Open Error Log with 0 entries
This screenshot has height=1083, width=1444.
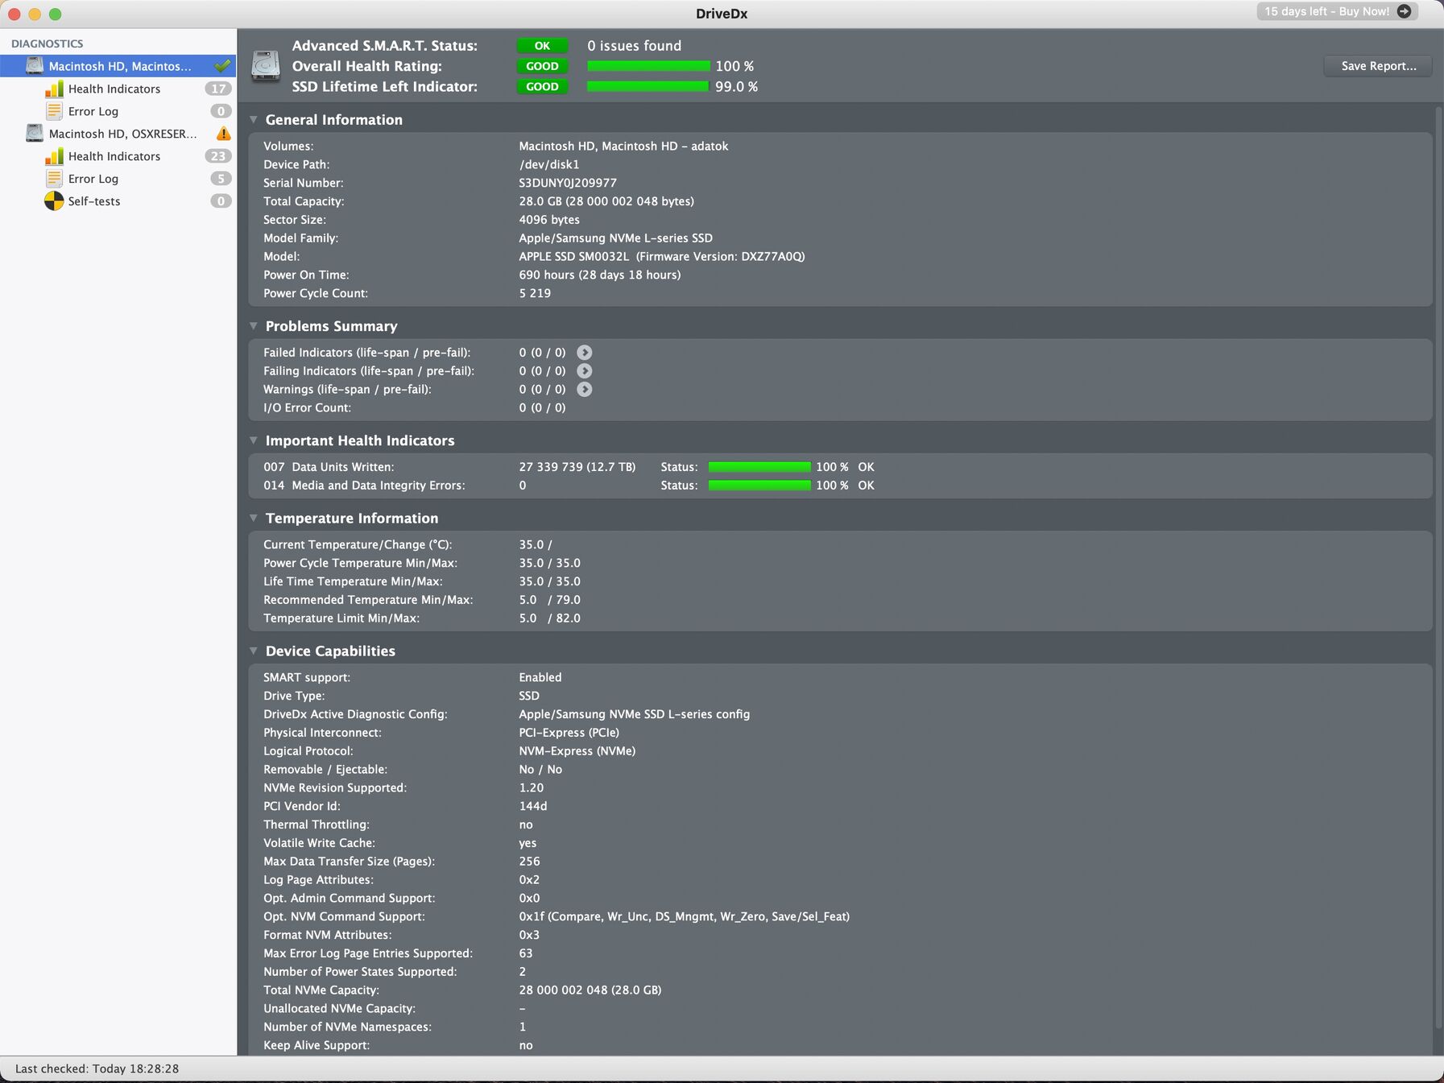93,111
